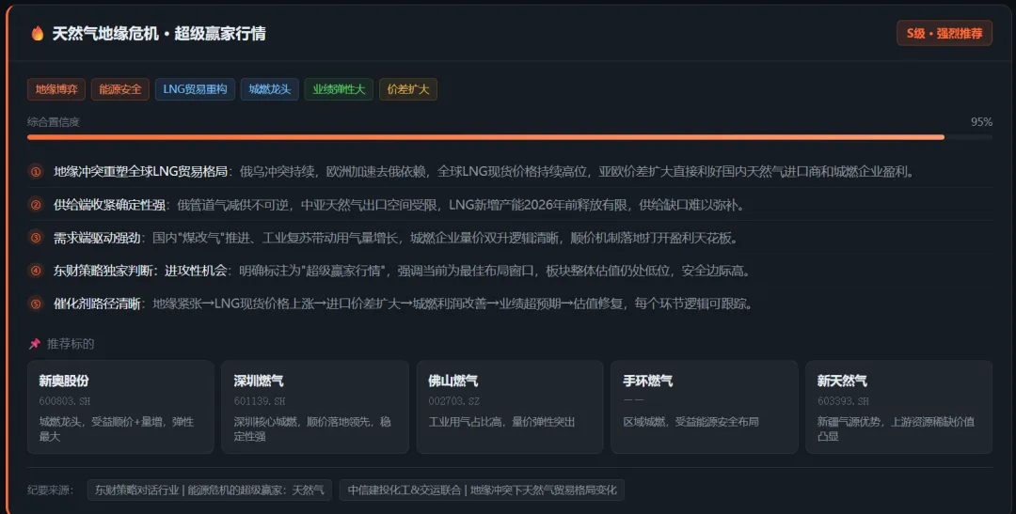Click the S级·强烈推荐 badge
Viewport: 1016px width, 514px height.
[945, 33]
